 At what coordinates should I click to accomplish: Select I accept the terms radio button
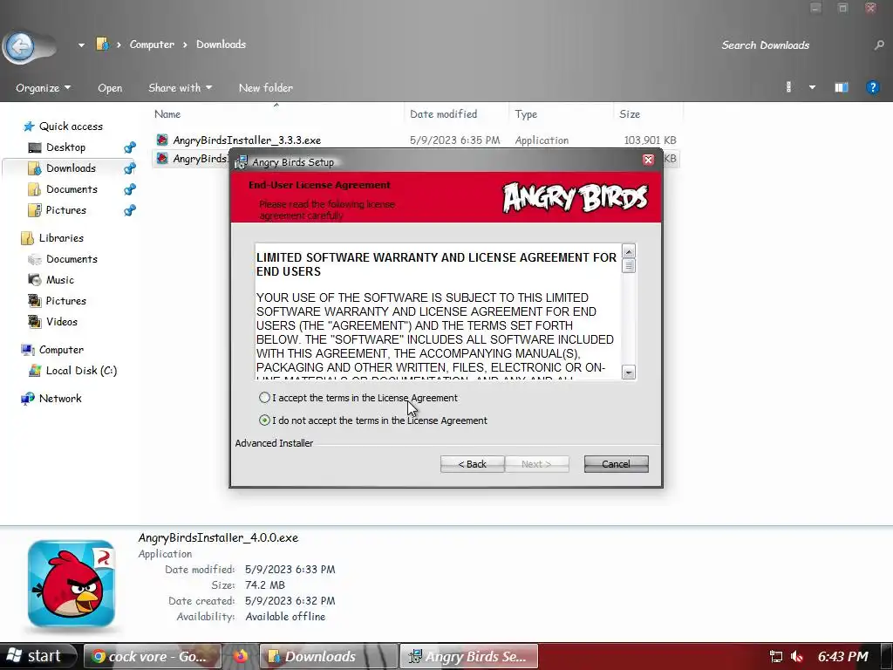click(x=264, y=398)
